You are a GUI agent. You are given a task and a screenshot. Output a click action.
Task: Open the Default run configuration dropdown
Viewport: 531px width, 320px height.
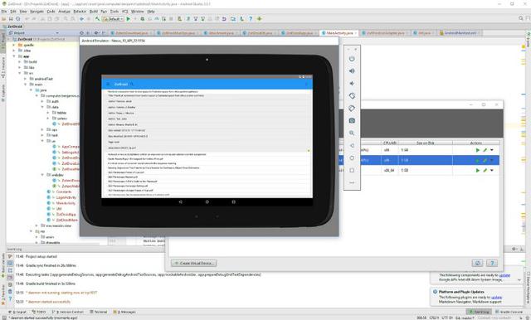113,19
